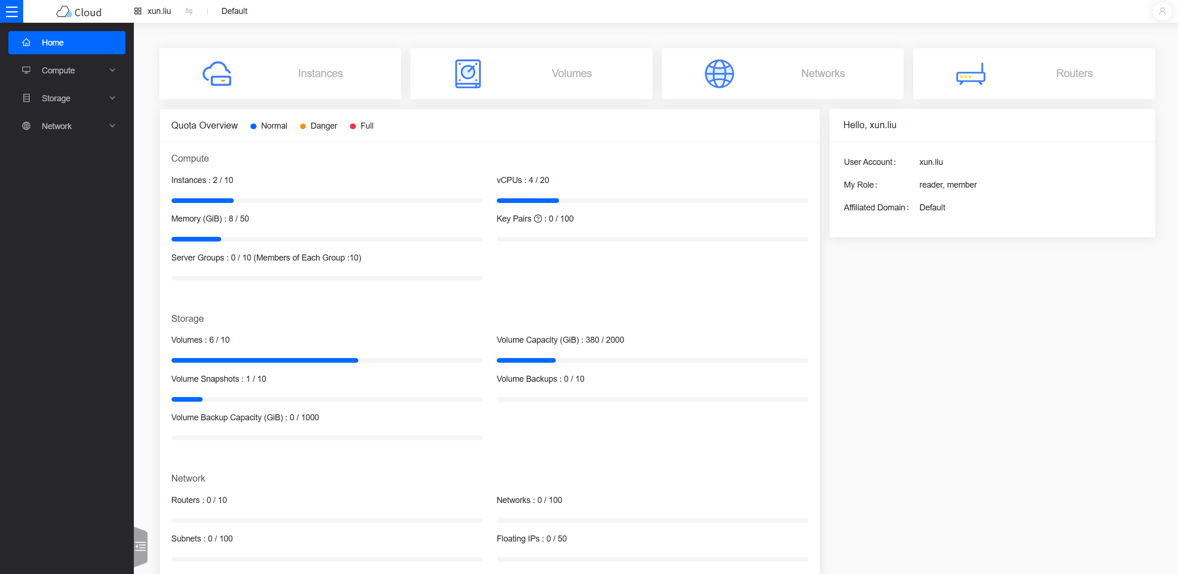This screenshot has height=574, width=1178.
Task: Click the hamburger menu icon
Action: tap(12, 11)
